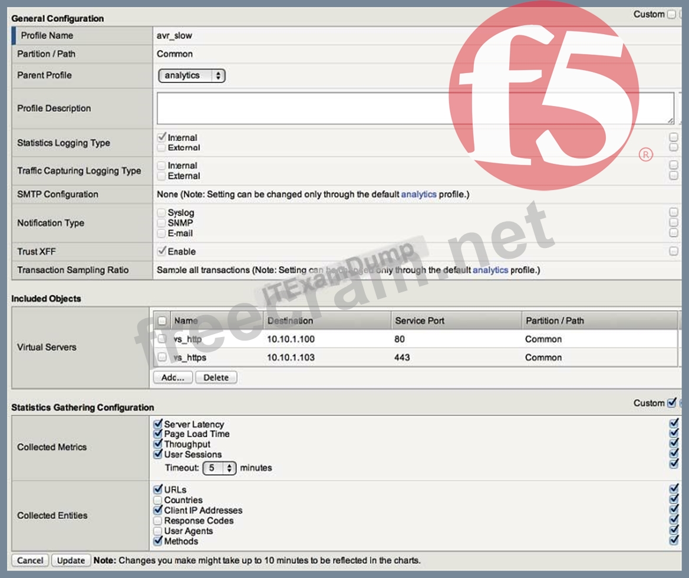This screenshot has height=578, width=689.
Task: Uncheck the Server Latency metric
Action: 158,424
